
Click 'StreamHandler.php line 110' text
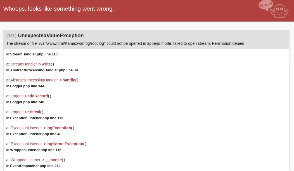(x=34, y=54)
